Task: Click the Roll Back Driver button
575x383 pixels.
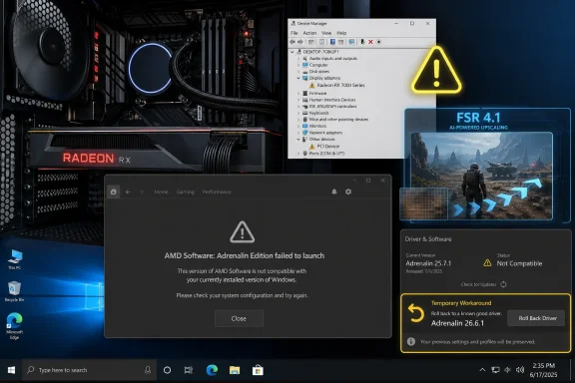Action: click(537, 318)
